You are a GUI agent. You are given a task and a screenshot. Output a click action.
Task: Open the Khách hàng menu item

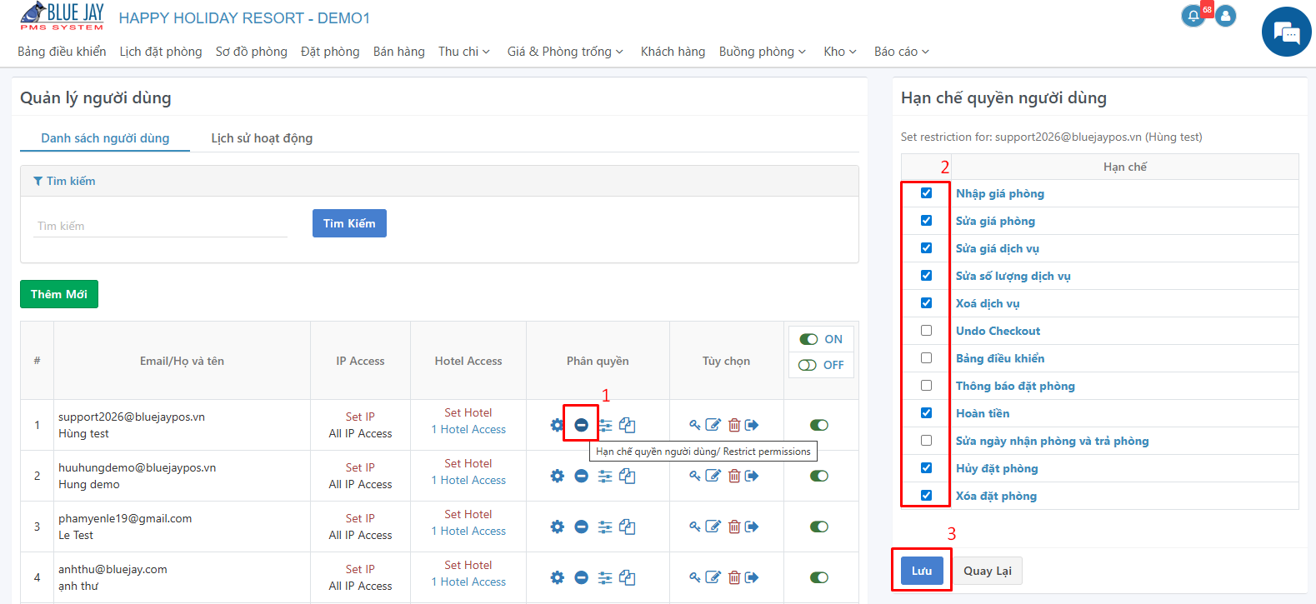click(673, 52)
